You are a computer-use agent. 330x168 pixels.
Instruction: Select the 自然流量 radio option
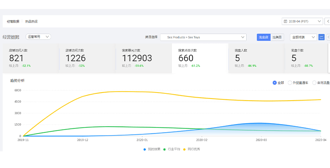314,83
